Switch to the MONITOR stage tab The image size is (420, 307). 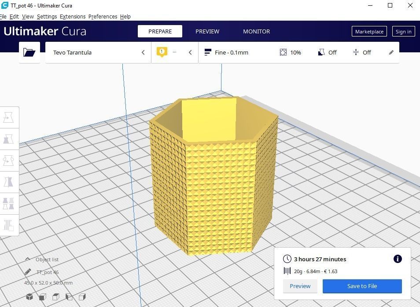(x=256, y=31)
